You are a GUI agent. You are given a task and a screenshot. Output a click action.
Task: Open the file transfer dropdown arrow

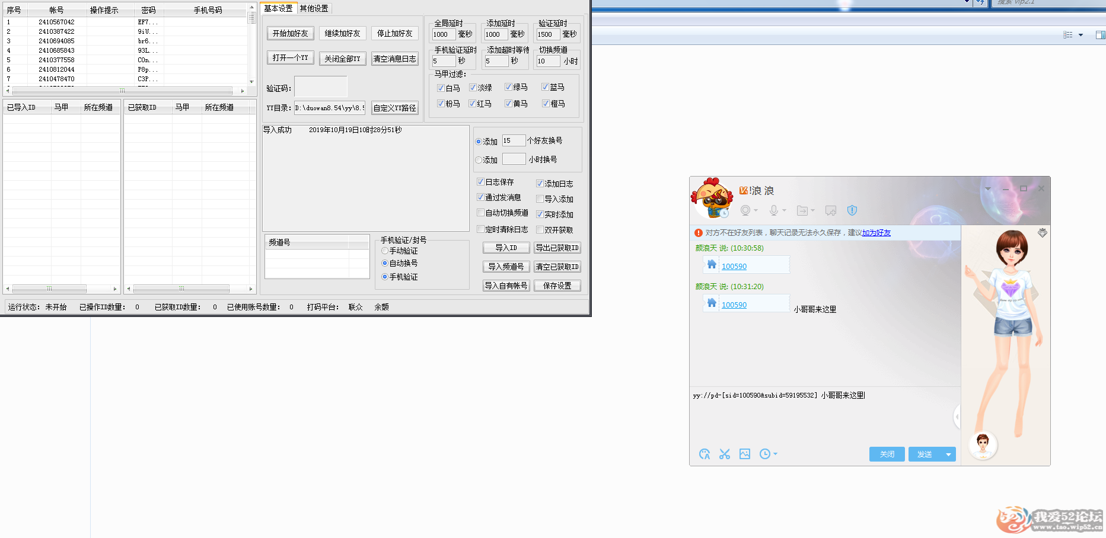812,210
